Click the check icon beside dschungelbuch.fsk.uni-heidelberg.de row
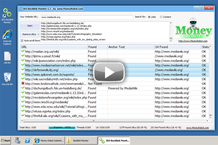Screen dimensions: 218x145 click(x=23, y=88)
